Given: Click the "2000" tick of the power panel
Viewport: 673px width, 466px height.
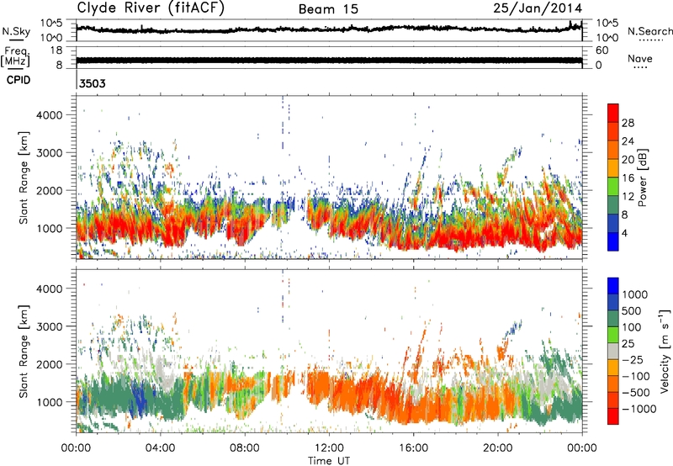Looking at the screenshot, I should pos(50,190).
